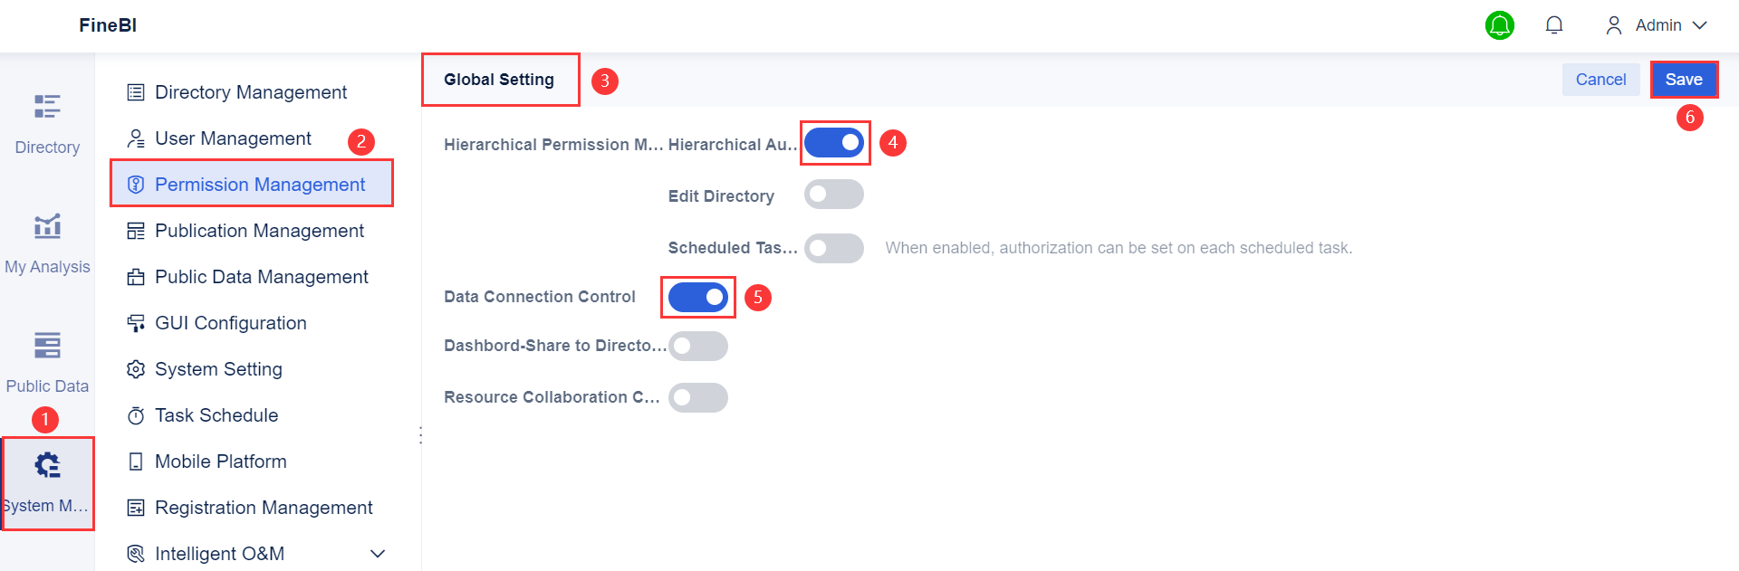
Task: Open Permission Management menu item
Action: coord(260,185)
